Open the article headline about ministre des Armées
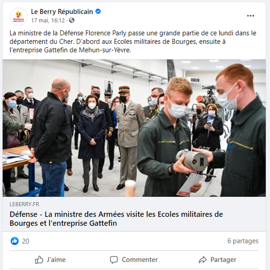Viewport: 270px width, 270px height. point(116,219)
